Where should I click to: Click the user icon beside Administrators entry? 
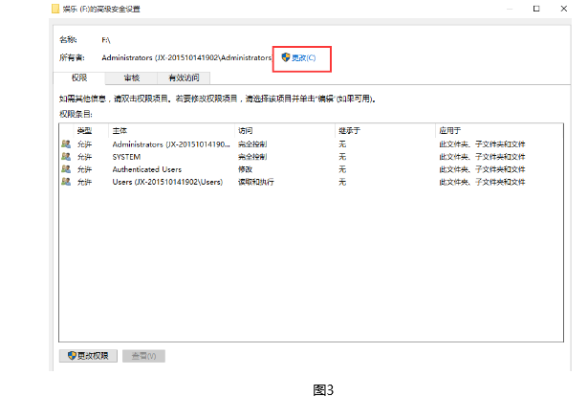coord(65,143)
